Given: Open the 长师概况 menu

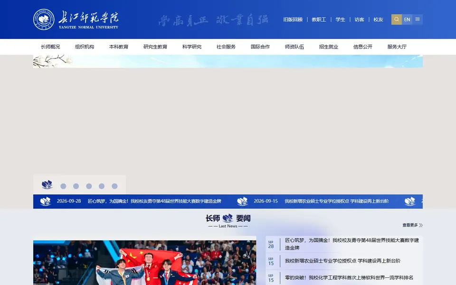Looking at the screenshot, I should [x=50, y=47].
